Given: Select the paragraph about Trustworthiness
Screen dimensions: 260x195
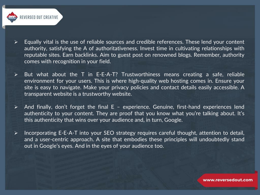Looking at the screenshot, I should [x=134, y=84].
